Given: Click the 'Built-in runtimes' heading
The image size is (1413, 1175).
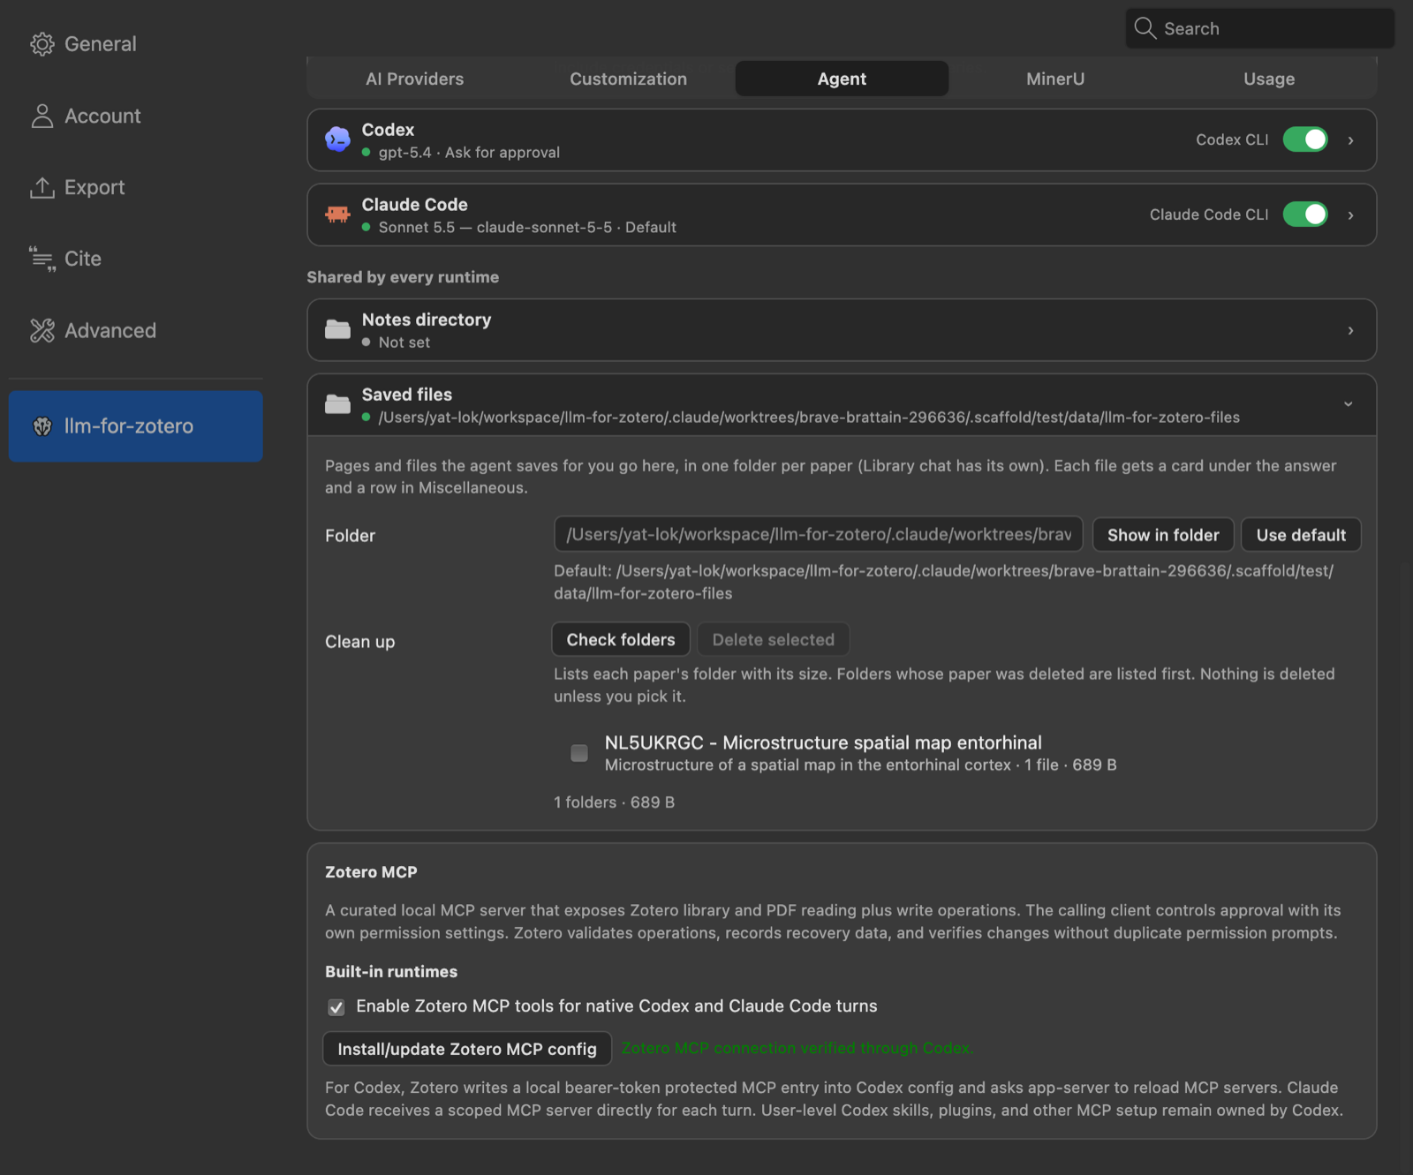Looking at the screenshot, I should point(391,972).
